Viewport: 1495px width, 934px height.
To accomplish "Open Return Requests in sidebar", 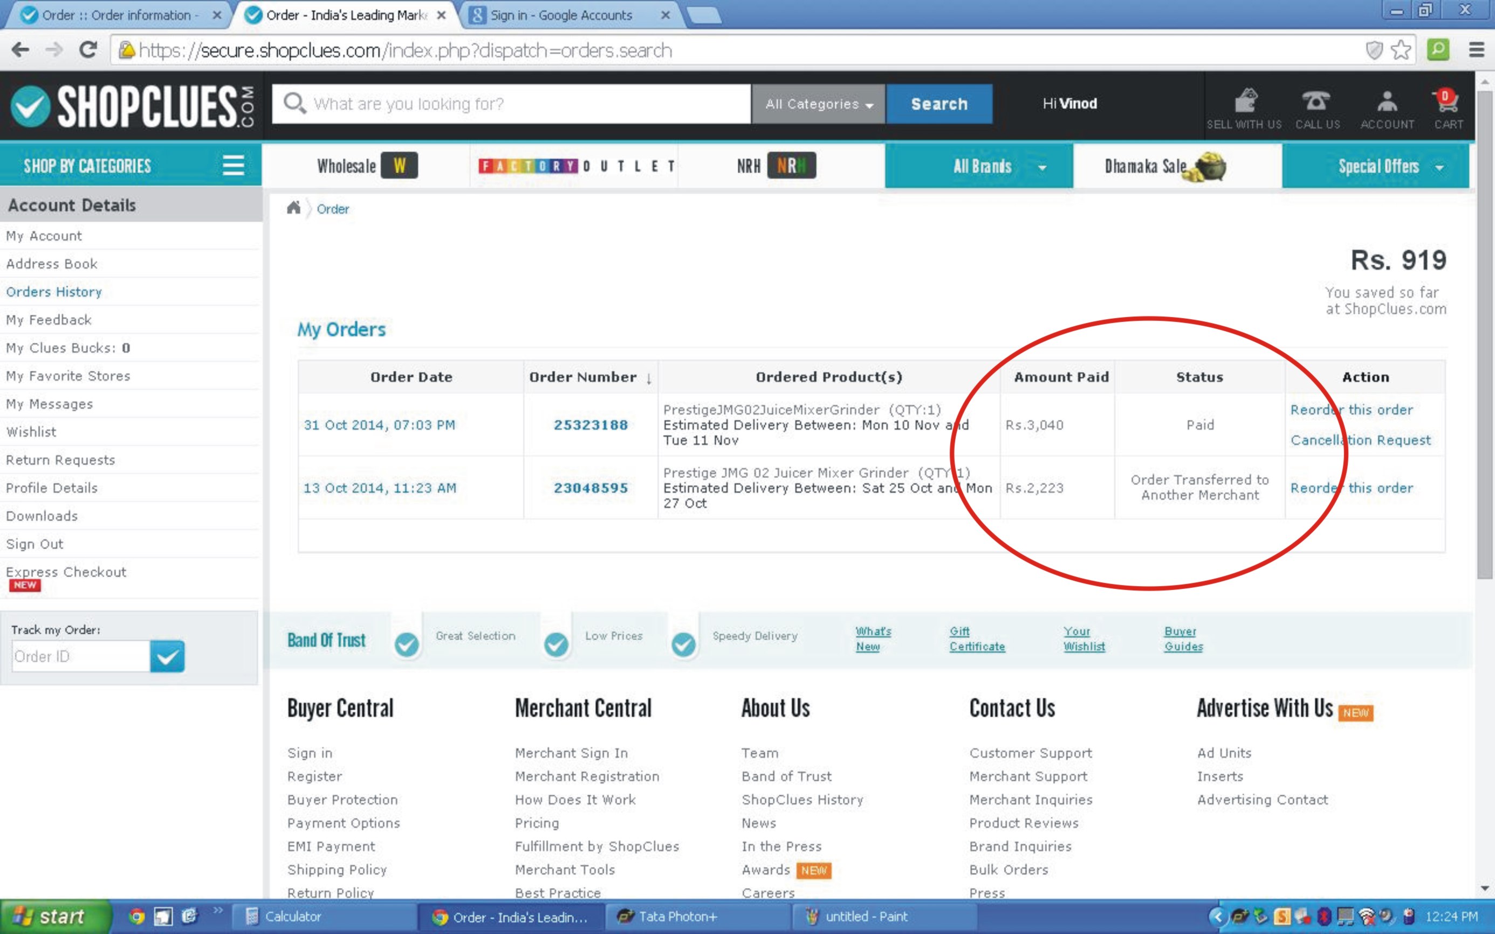I will [x=60, y=460].
